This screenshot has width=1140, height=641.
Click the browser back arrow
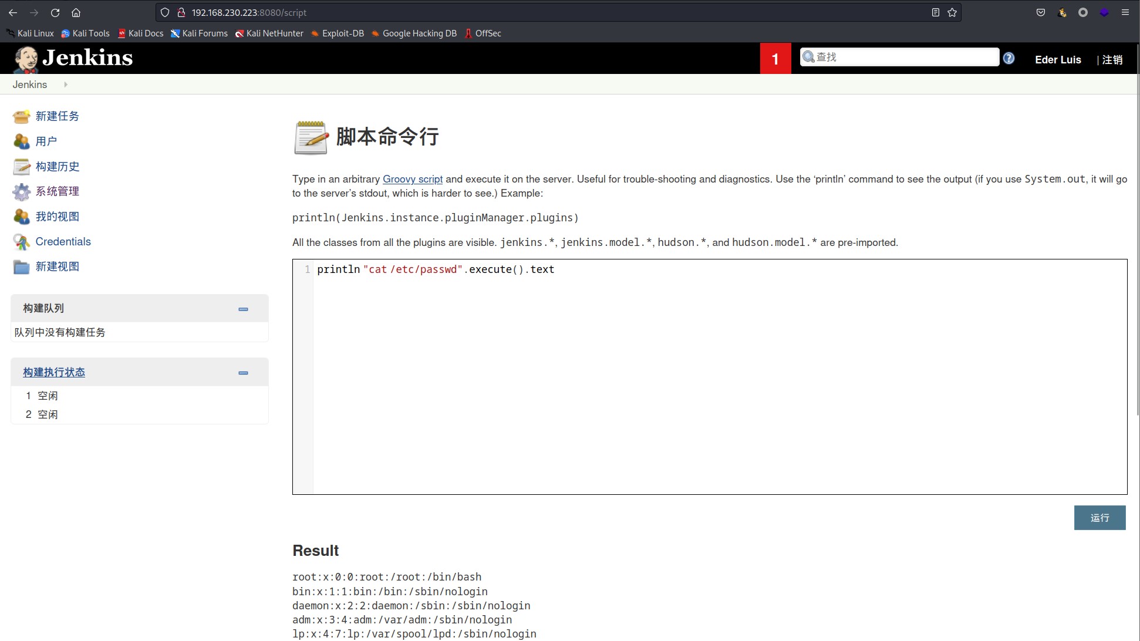[13, 12]
